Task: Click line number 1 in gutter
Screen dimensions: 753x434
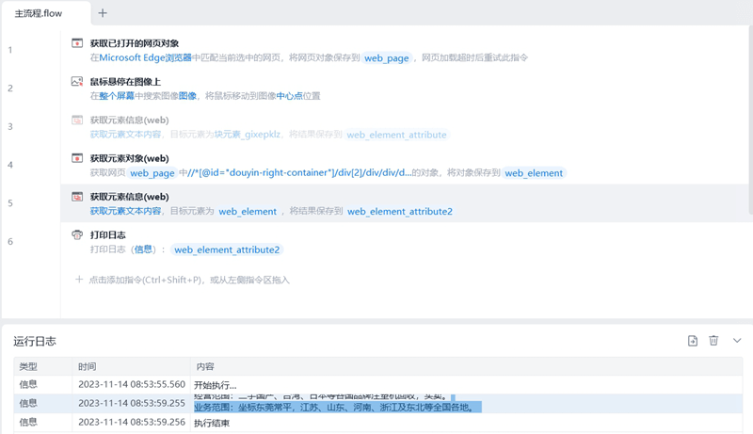Action: (x=10, y=50)
